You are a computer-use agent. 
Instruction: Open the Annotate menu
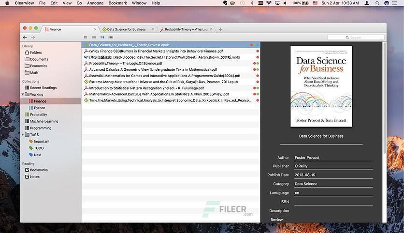[x=95, y=3]
